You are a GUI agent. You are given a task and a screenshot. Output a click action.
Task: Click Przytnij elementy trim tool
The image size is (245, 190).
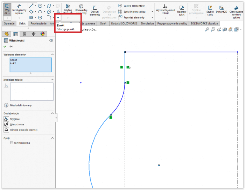[x=68, y=9]
